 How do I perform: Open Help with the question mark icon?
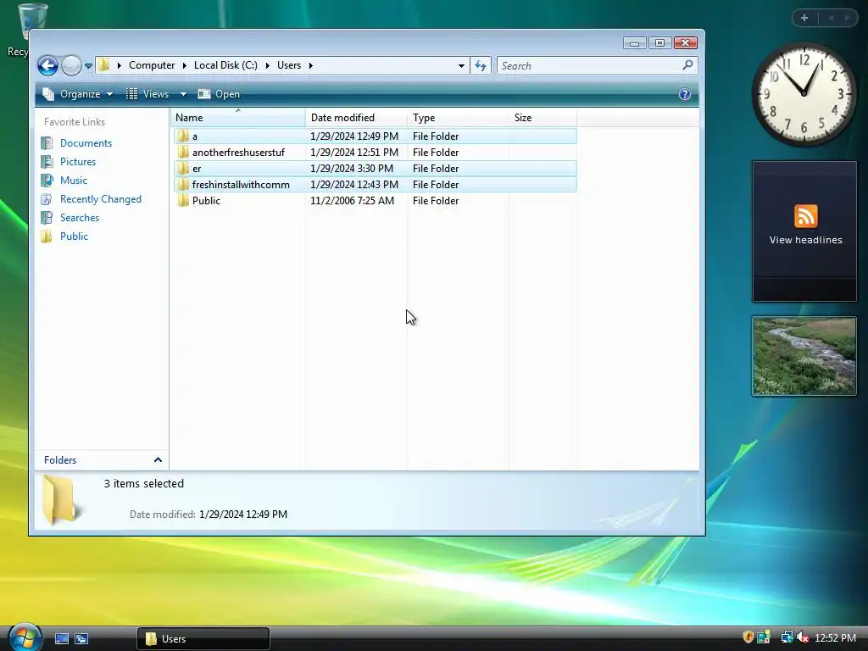[x=685, y=94]
